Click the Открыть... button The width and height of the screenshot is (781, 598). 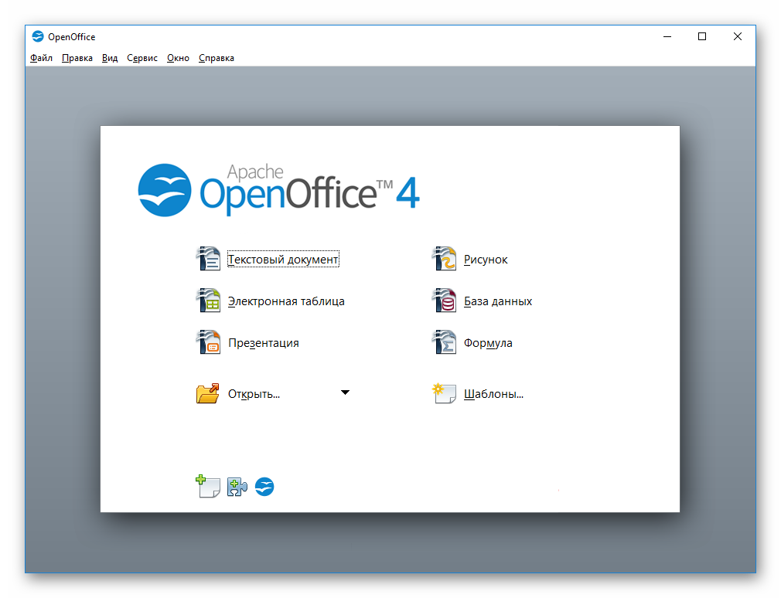pos(253,394)
